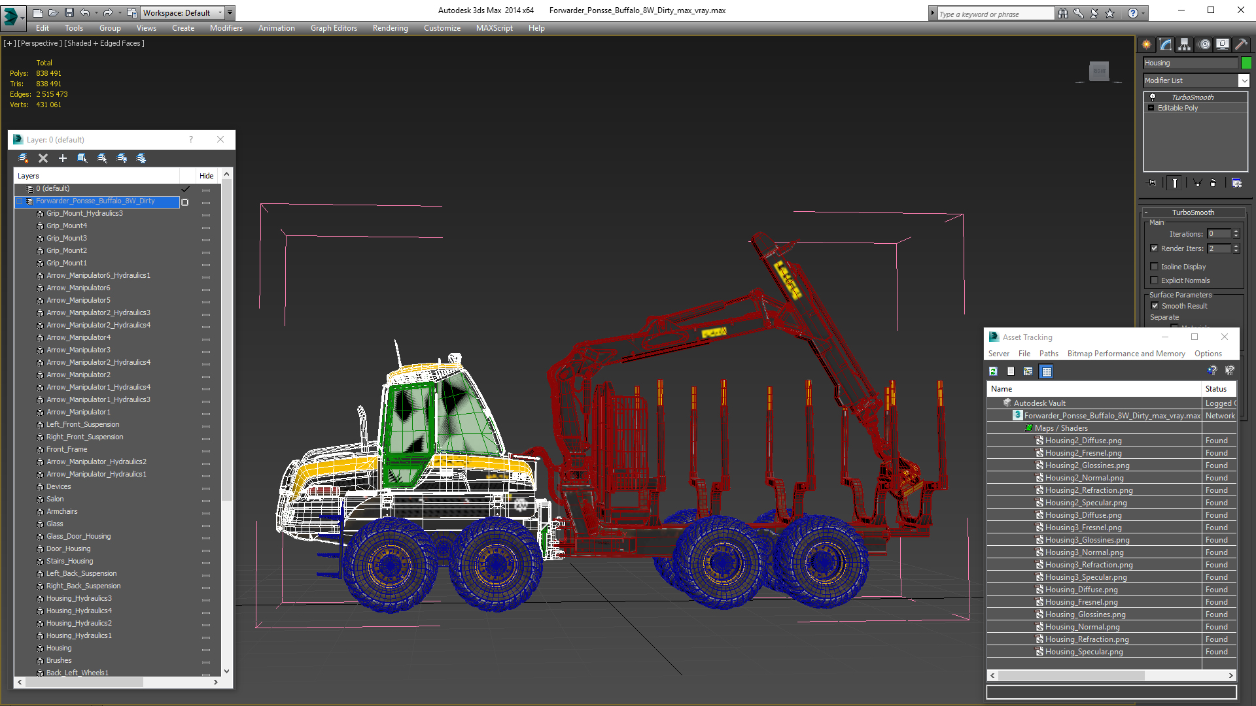The height and width of the screenshot is (706, 1256).
Task: Click Table View icon in Asset Tracking
Action: 1047,371
